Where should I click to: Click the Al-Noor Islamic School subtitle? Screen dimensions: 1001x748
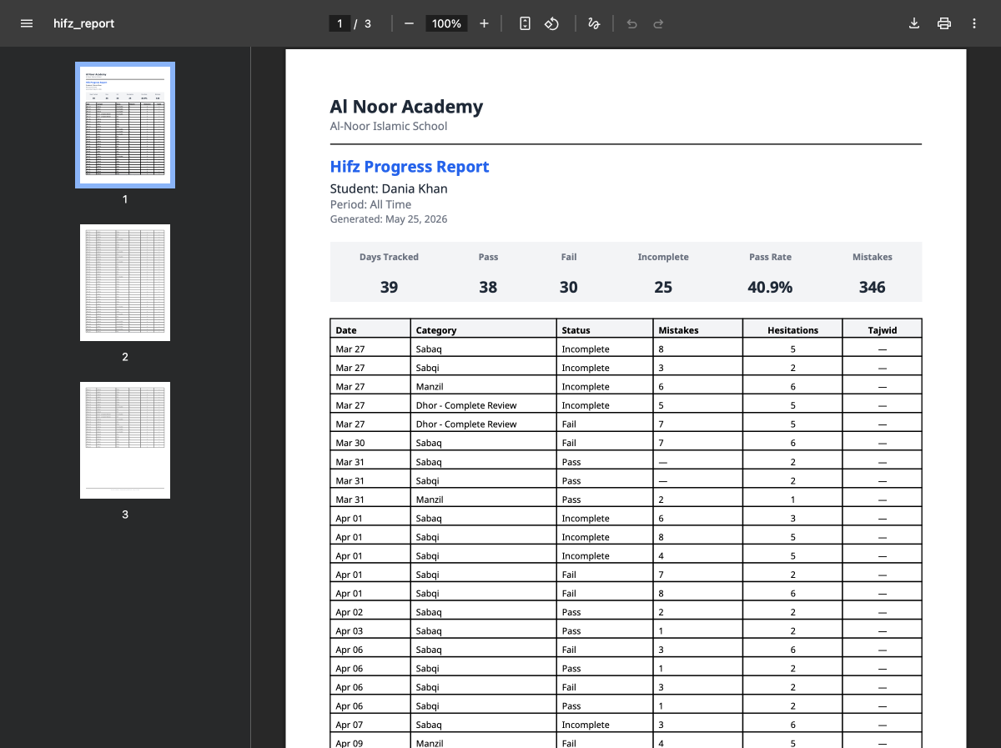point(389,127)
